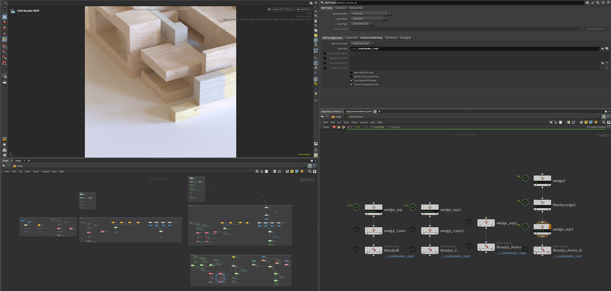Open Distribution tab
This screenshot has height=291, width=611.
[391, 38]
